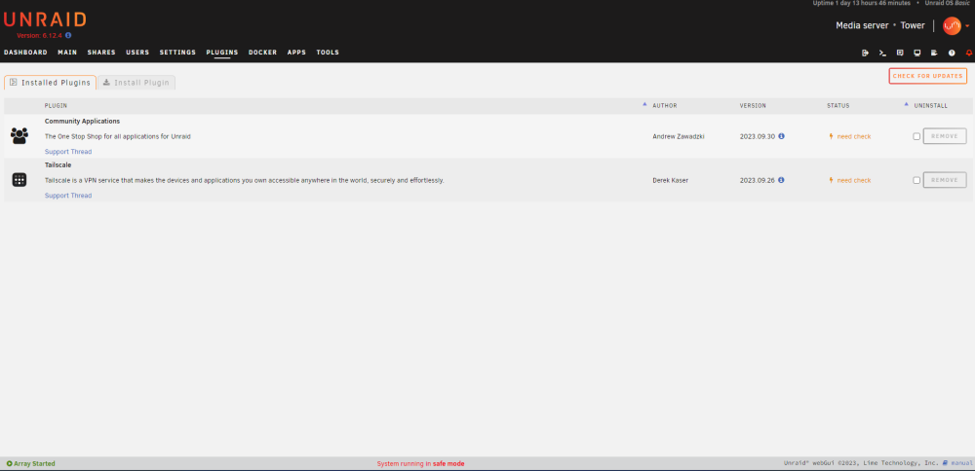Screen dimensions: 975x471
Task: Open the Users menu
Action: coord(137,53)
